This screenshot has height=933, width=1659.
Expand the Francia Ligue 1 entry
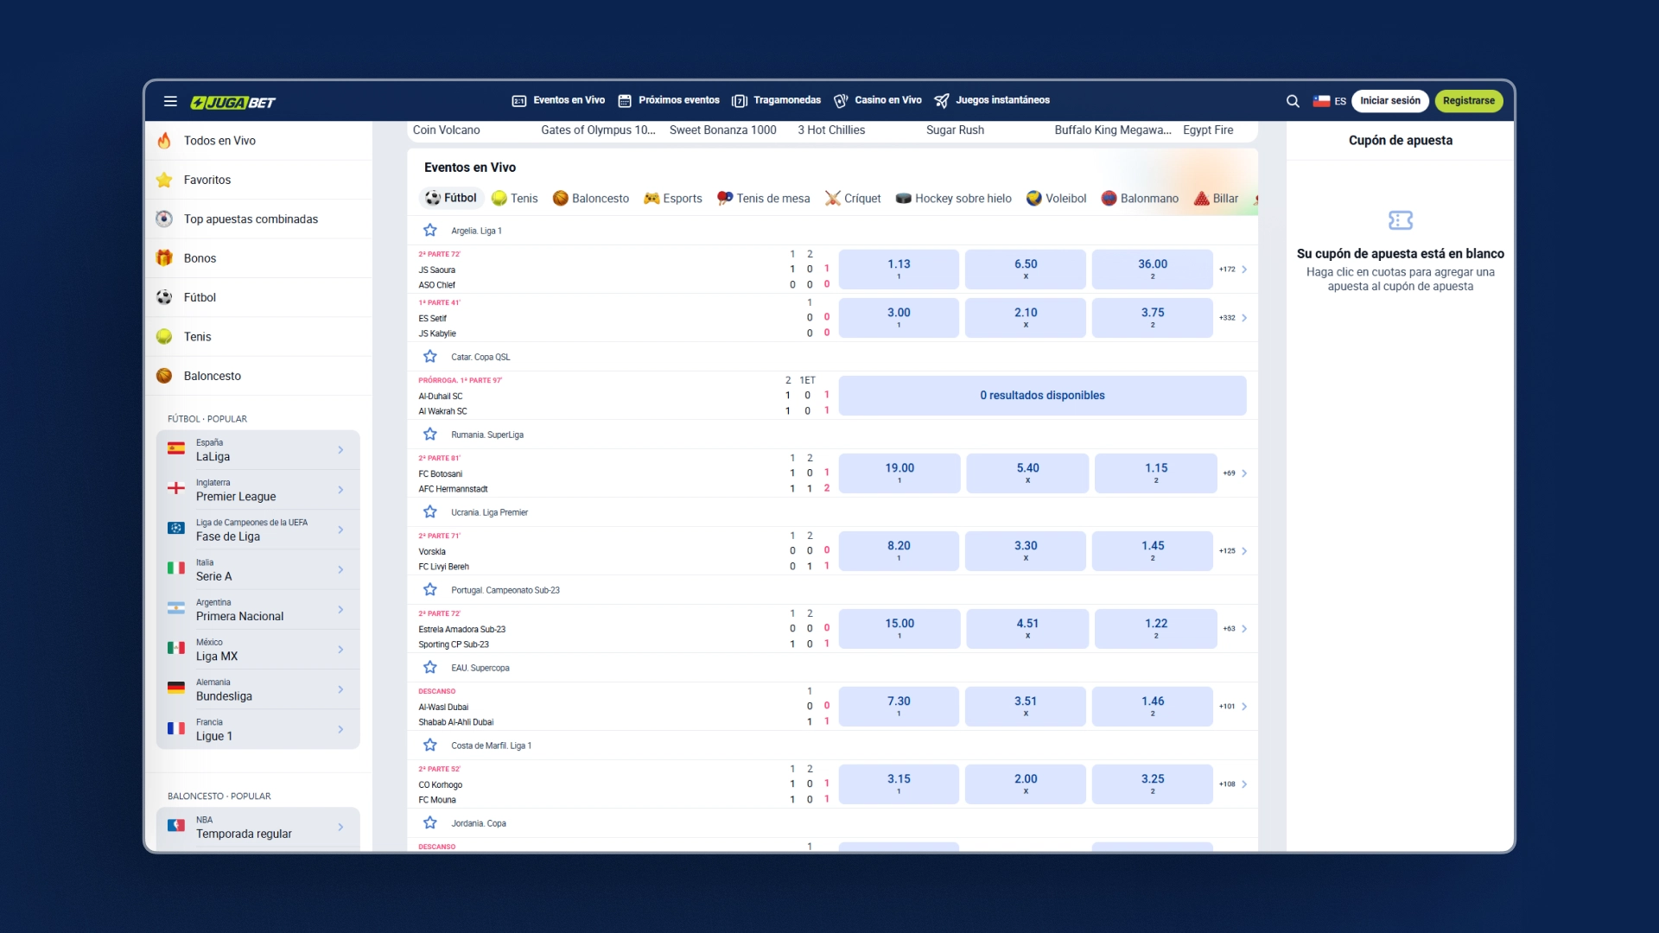click(257, 729)
